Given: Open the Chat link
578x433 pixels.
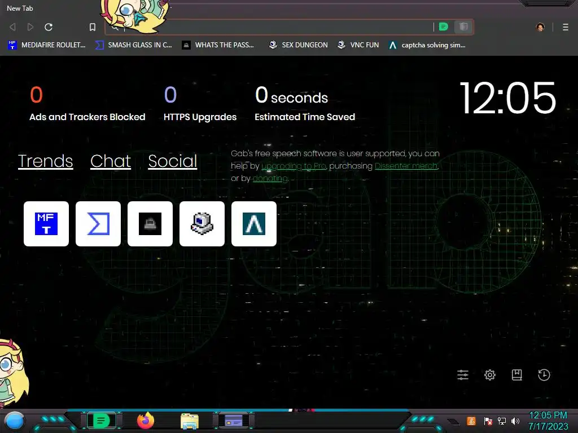Looking at the screenshot, I should (110, 161).
